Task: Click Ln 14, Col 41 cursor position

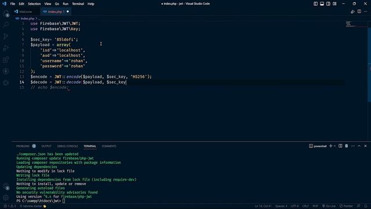Action: coord(263,206)
